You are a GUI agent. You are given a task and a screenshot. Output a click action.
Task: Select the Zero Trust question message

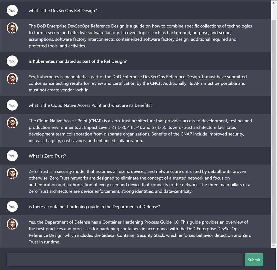47,156
